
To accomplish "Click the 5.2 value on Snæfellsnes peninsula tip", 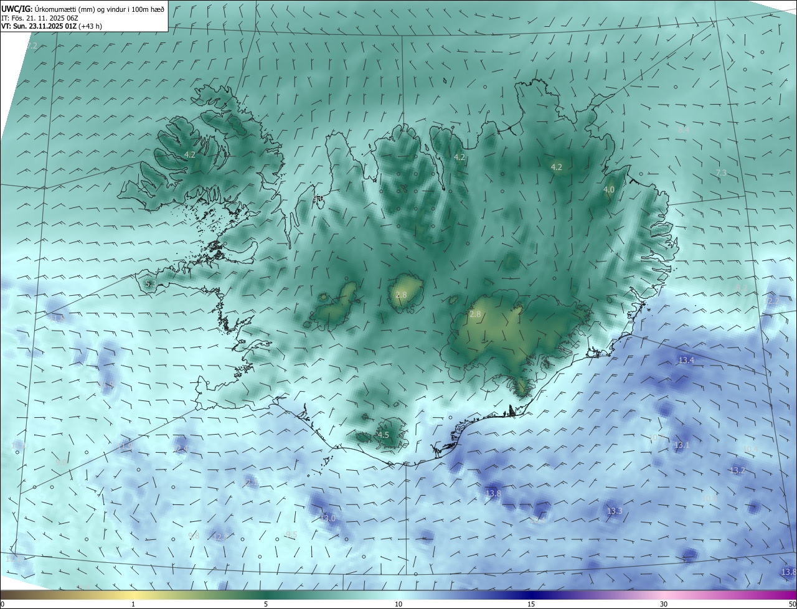I will coord(150,283).
